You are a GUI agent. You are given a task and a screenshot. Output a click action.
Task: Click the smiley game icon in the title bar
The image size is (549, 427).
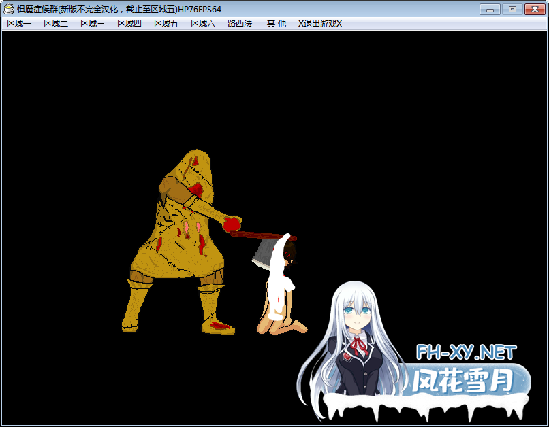[x=10, y=9]
